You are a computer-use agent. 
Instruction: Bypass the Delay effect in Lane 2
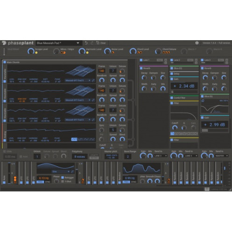tap(172, 74)
